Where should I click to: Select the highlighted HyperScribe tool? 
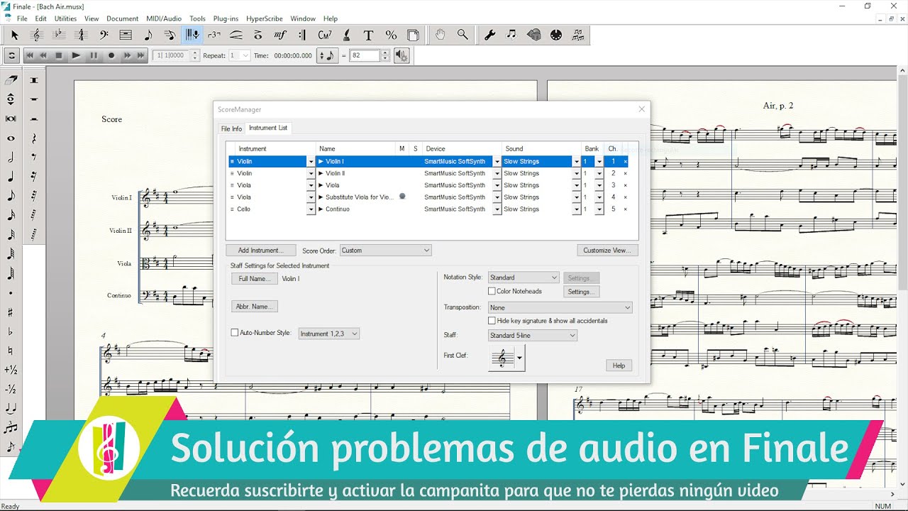point(192,35)
